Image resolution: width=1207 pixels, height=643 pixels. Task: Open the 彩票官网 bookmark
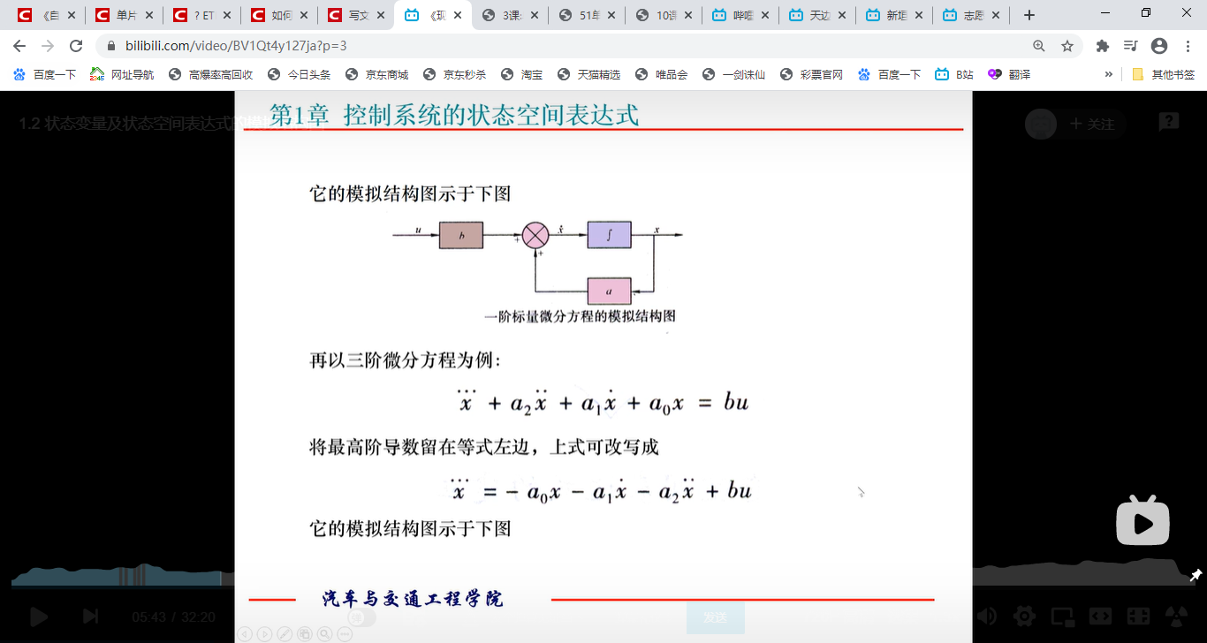click(812, 74)
